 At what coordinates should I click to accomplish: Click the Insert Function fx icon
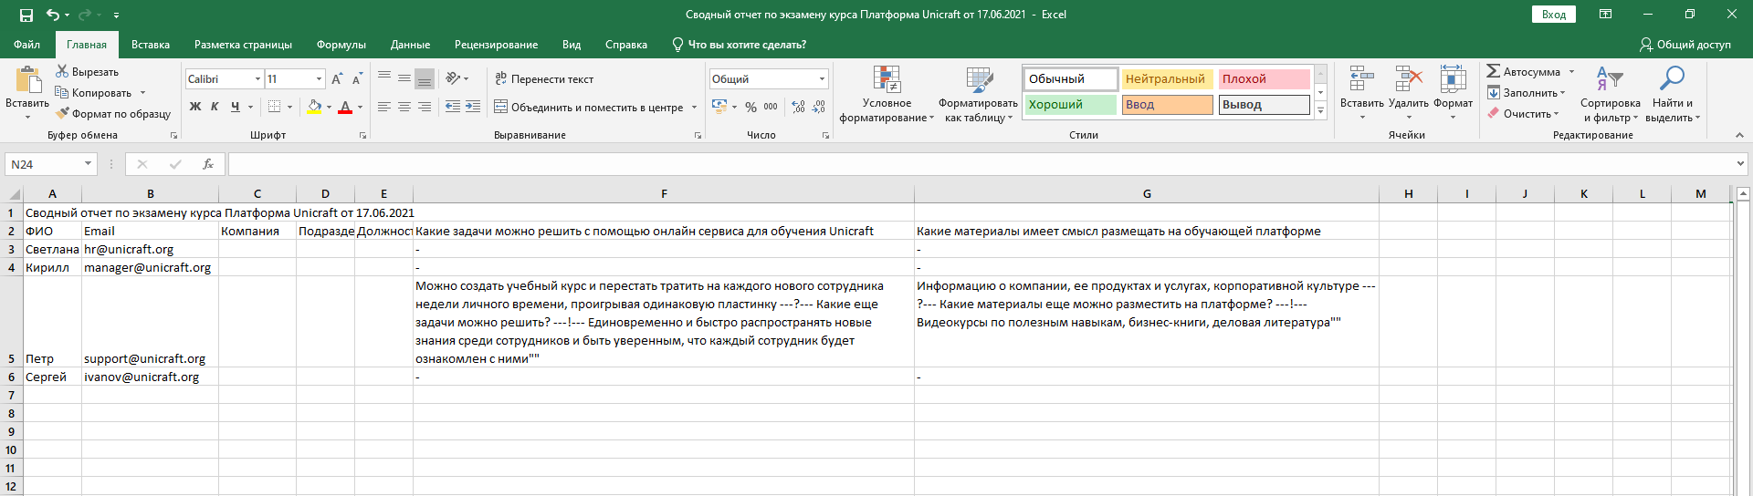coord(208,164)
